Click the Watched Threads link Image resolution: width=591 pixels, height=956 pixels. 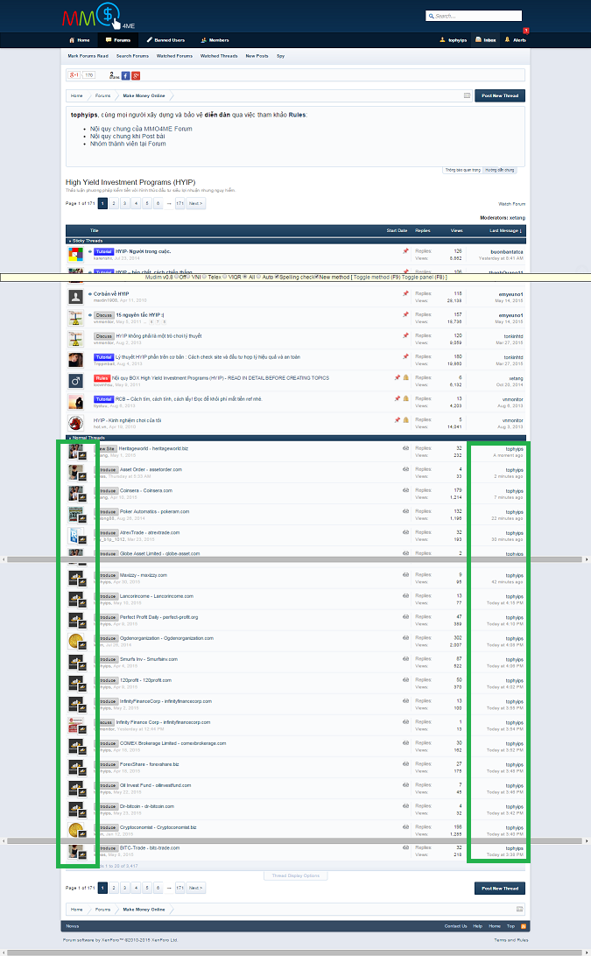point(219,55)
